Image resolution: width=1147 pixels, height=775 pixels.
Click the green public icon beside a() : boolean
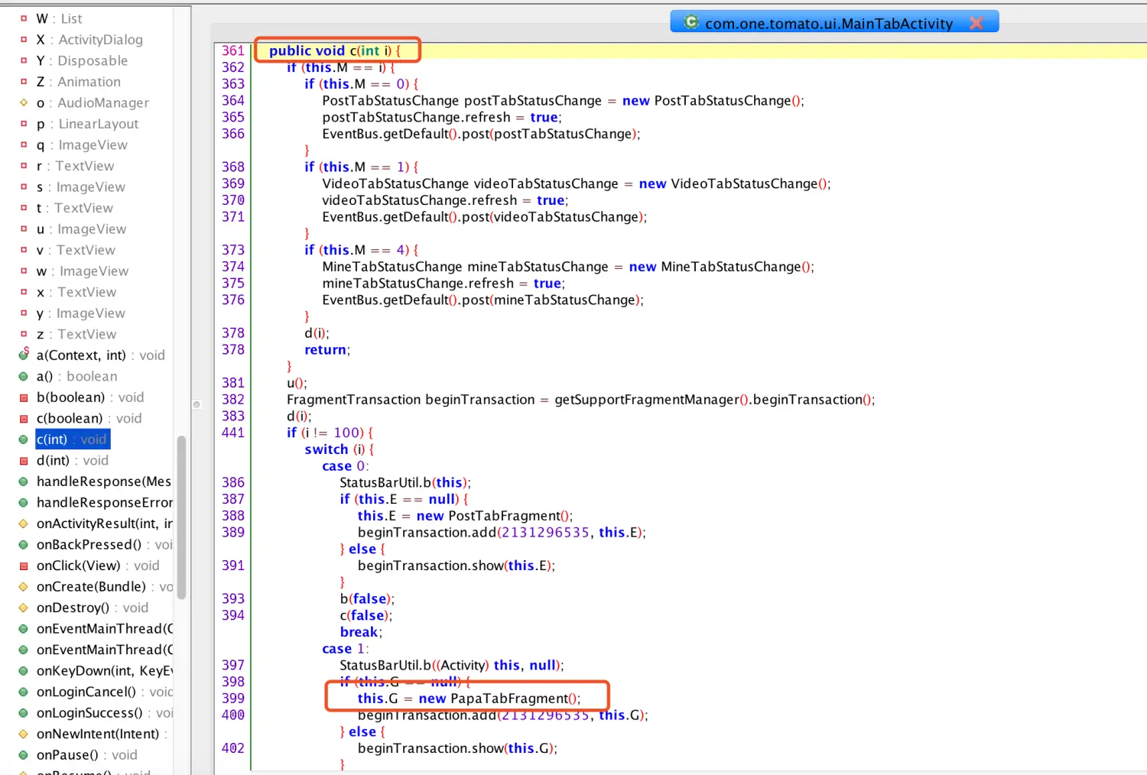coord(23,376)
